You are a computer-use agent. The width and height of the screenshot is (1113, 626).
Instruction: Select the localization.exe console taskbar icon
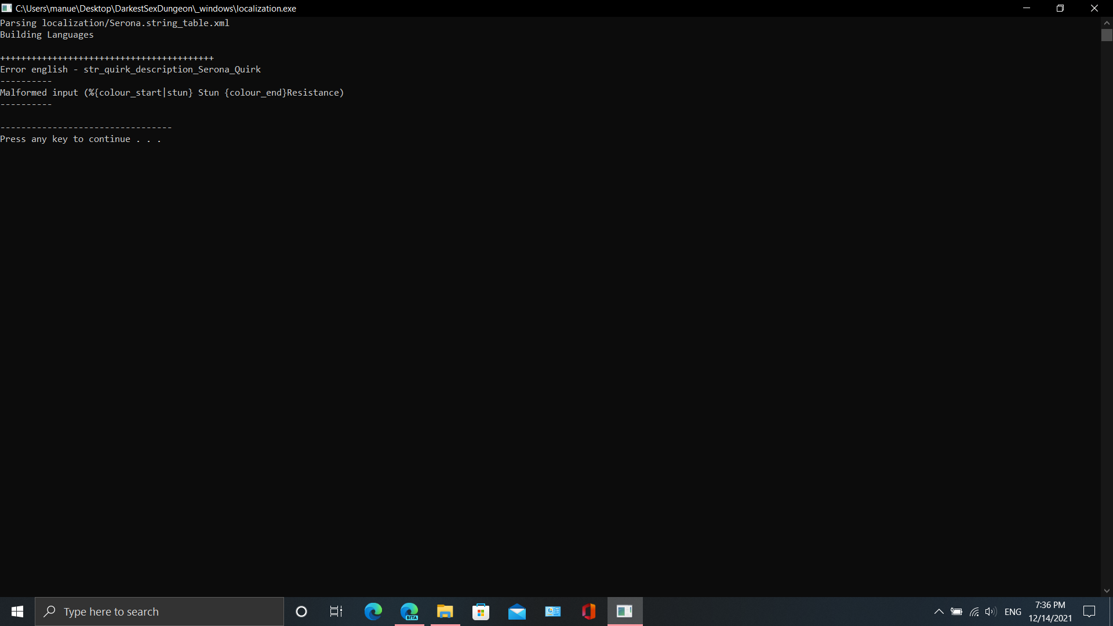(x=625, y=612)
